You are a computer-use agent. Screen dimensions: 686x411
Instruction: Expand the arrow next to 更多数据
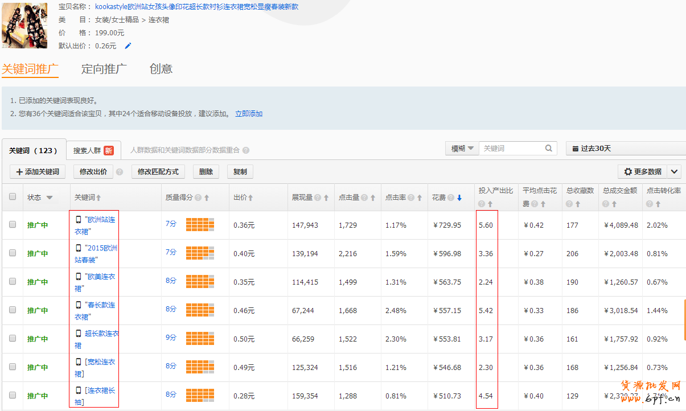click(674, 172)
